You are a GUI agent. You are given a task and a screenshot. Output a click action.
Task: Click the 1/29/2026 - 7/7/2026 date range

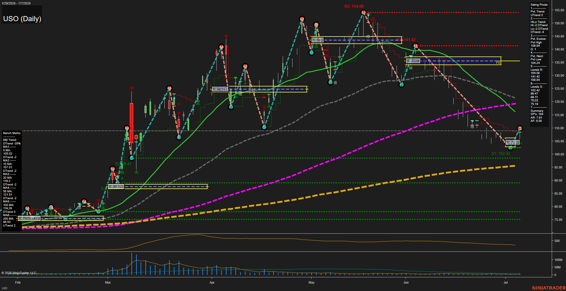[x=16, y=3]
